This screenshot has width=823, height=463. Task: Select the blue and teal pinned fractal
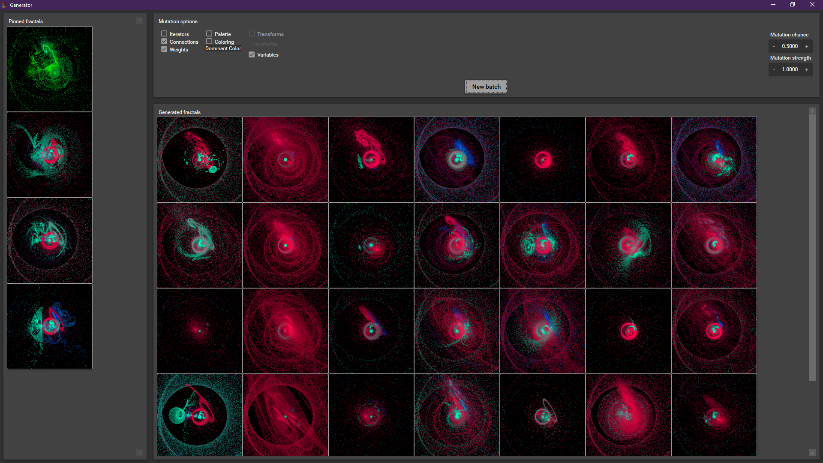point(50,326)
